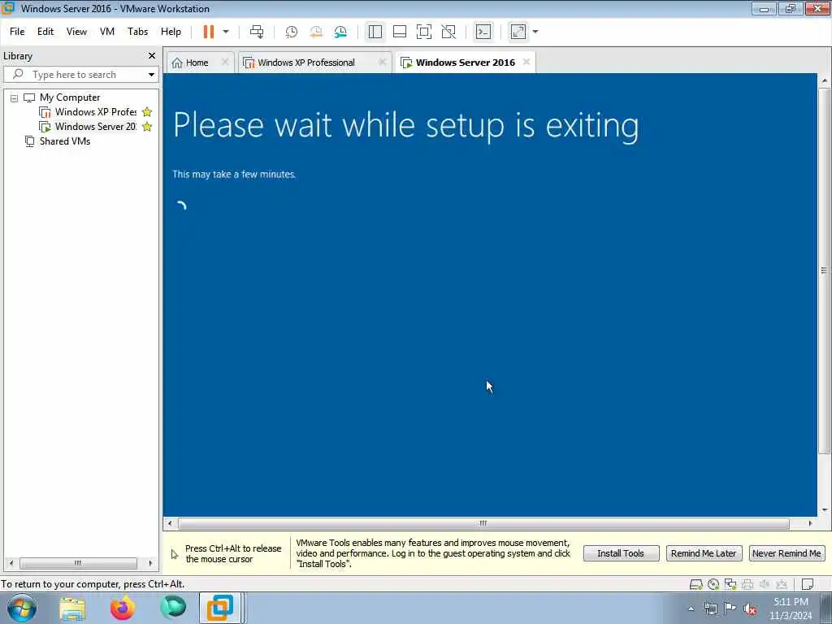This screenshot has height=624, width=832.
Task: Click the muted volume tray icon
Action: tap(750, 609)
